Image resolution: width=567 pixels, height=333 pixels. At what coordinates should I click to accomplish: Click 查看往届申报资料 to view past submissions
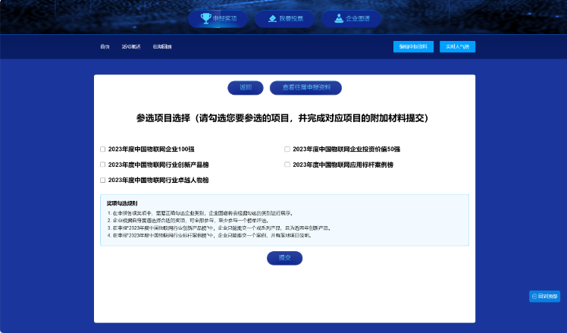coord(305,87)
